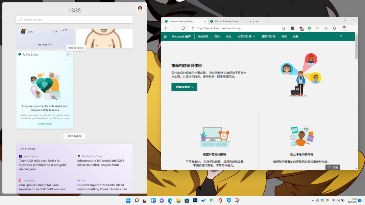The width and height of the screenshot is (365, 205).
Task: Open the red shield ad-blocker extension
Action: click(301, 28)
